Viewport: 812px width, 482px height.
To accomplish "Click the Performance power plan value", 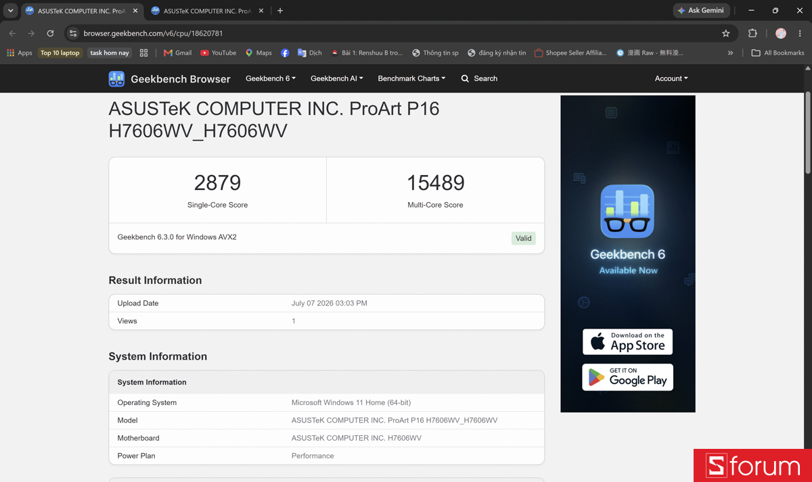I will click(313, 456).
